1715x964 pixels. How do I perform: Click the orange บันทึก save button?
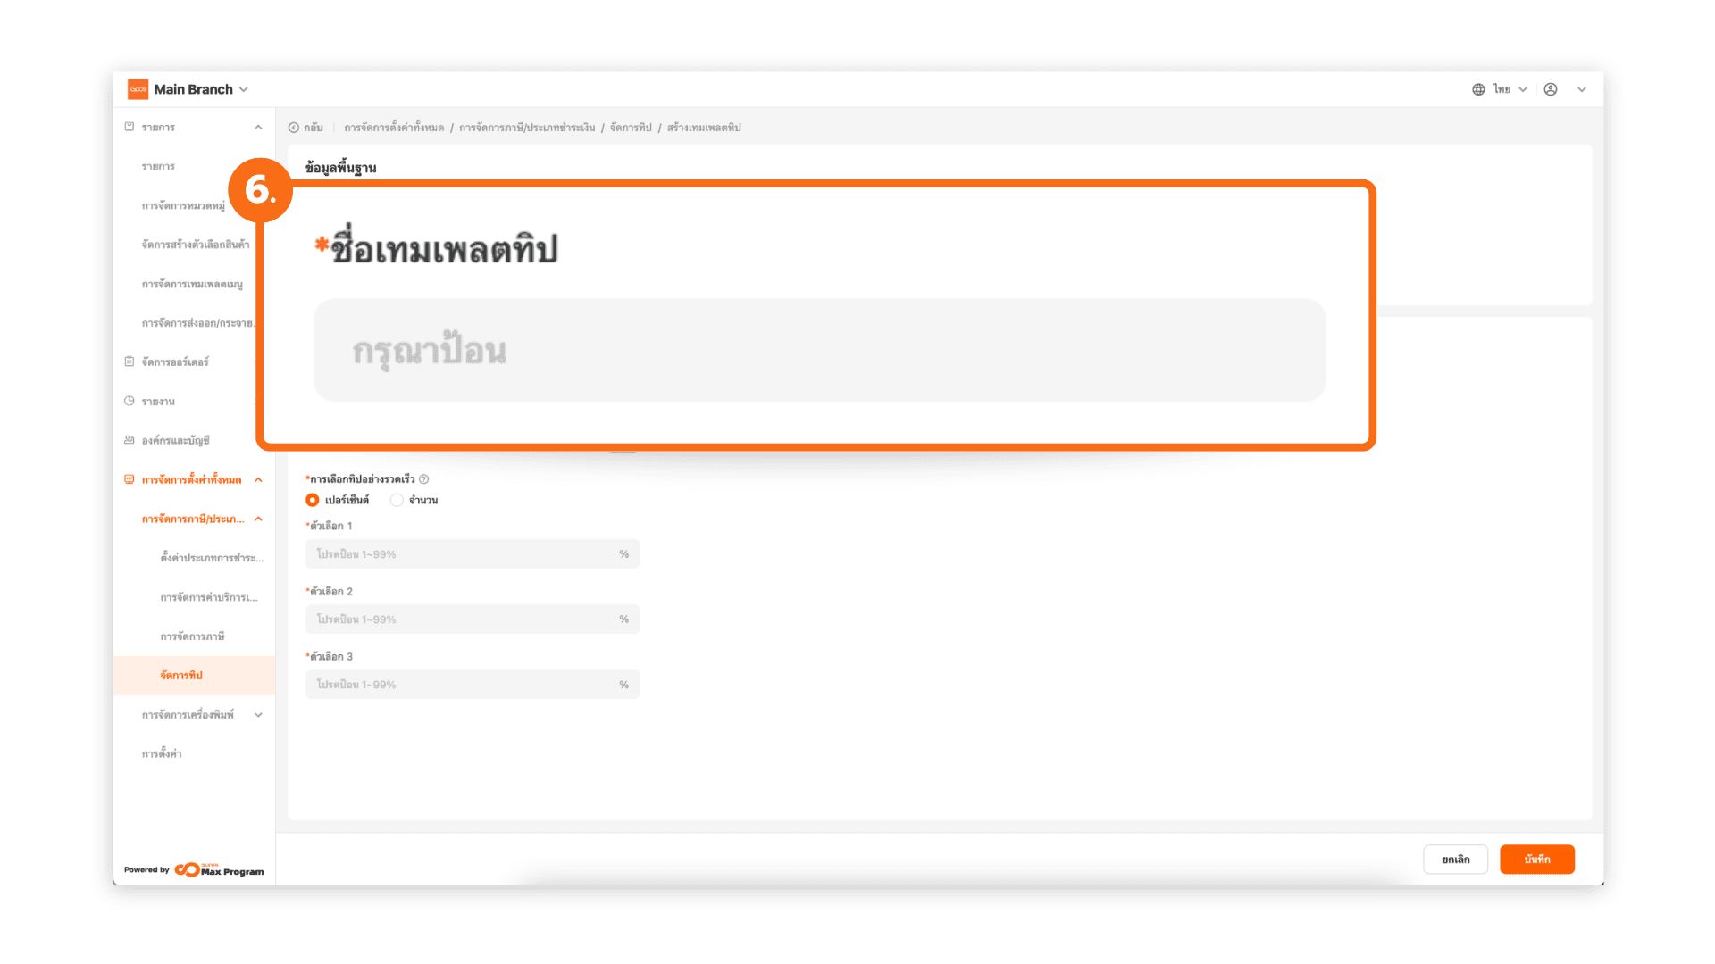(1536, 860)
